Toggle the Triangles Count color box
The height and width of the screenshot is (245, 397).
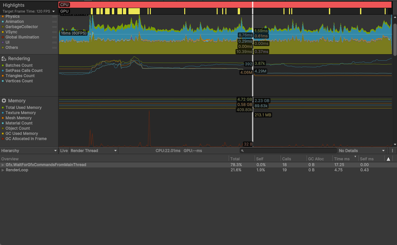(3, 76)
